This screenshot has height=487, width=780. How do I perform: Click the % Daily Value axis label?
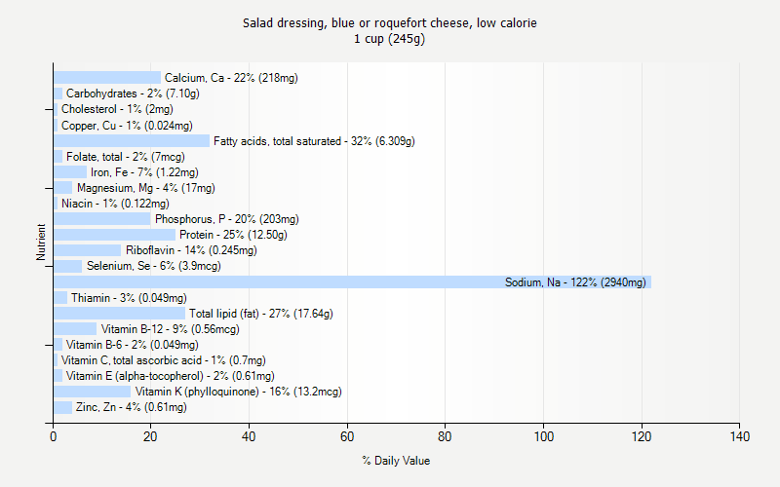[396, 461]
